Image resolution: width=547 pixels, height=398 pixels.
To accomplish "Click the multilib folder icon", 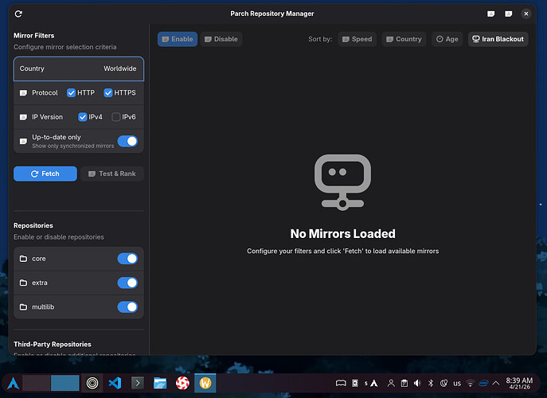I will 23,307.
